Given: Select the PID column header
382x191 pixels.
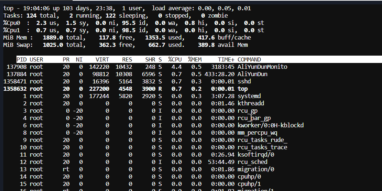Looking at the screenshot, I should coord(22,60).
